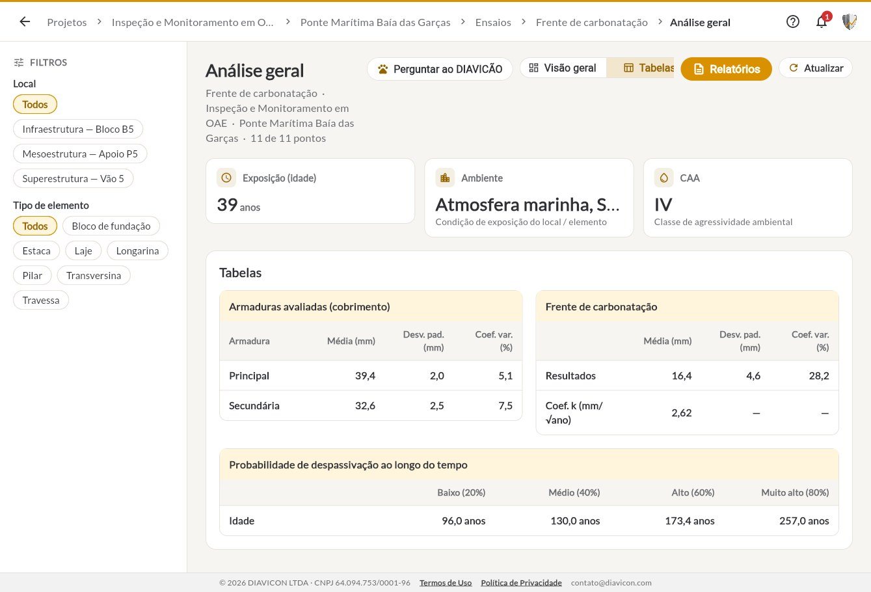Open the Projetos breadcrumb
The height and width of the screenshot is (592, 871).
coord(67,22)
